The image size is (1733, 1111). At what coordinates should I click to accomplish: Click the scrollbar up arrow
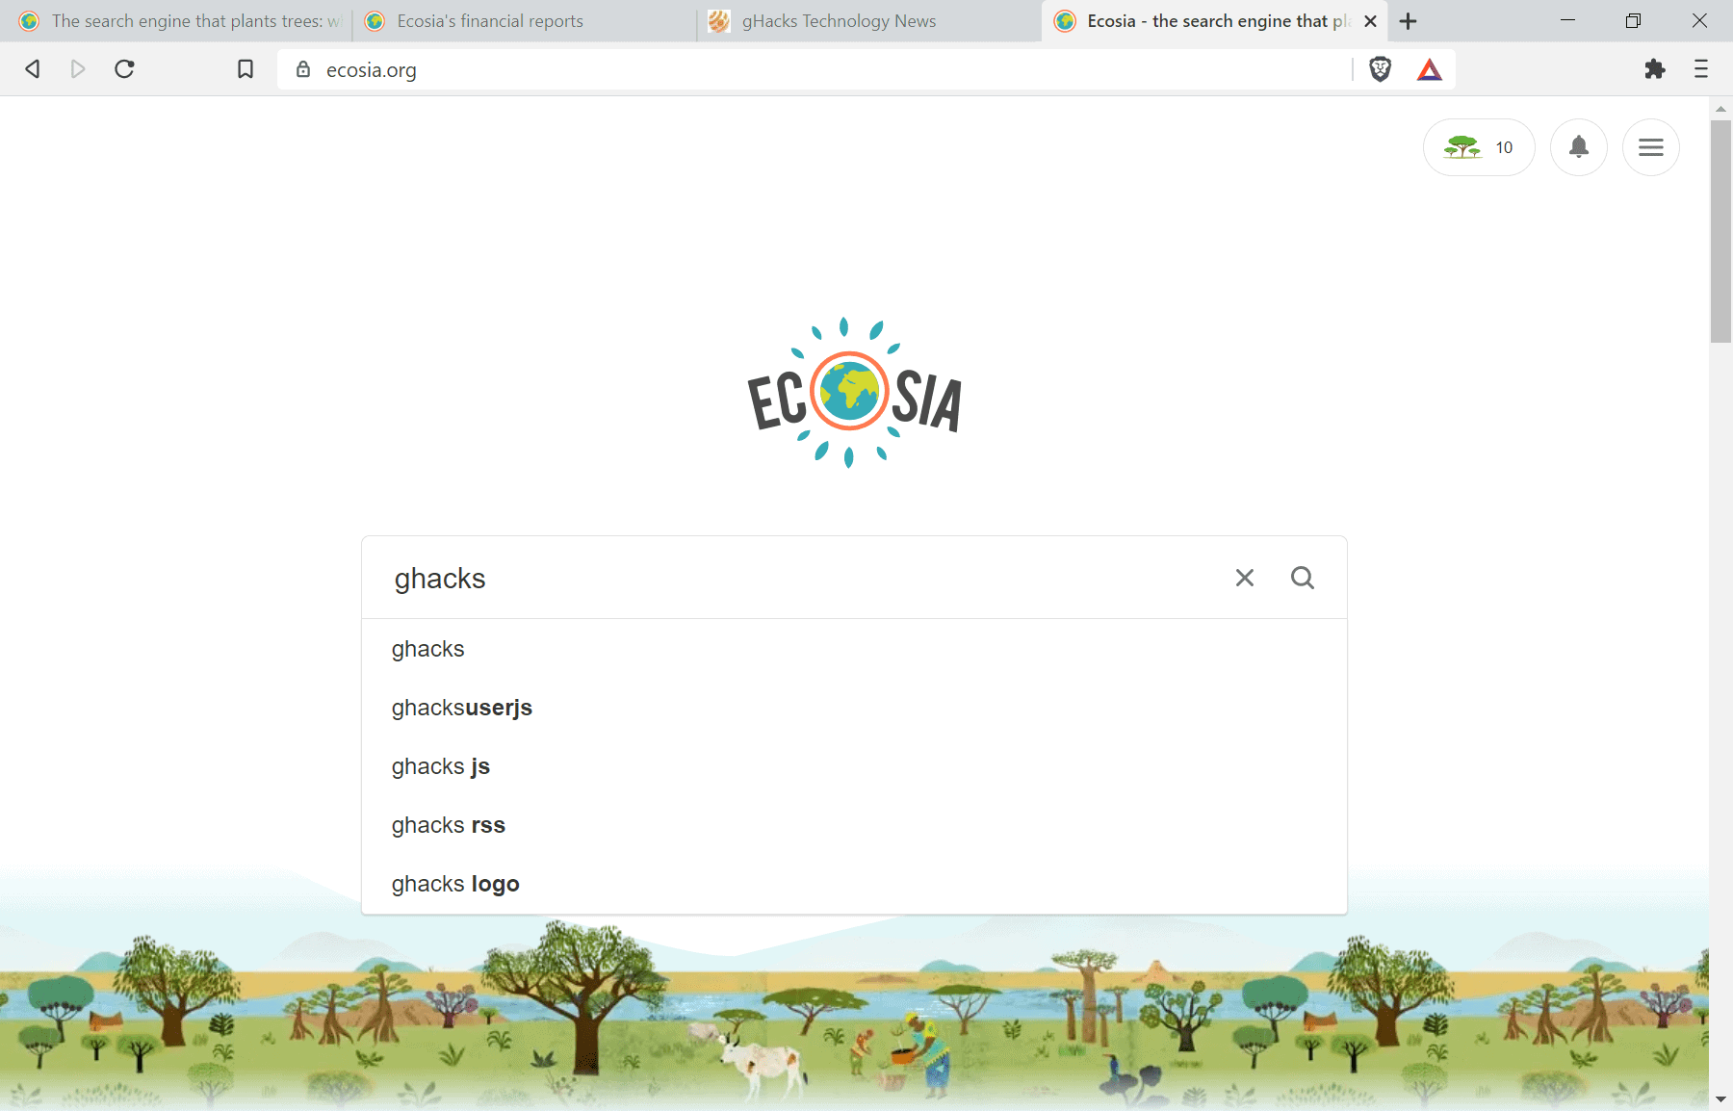1720,109
